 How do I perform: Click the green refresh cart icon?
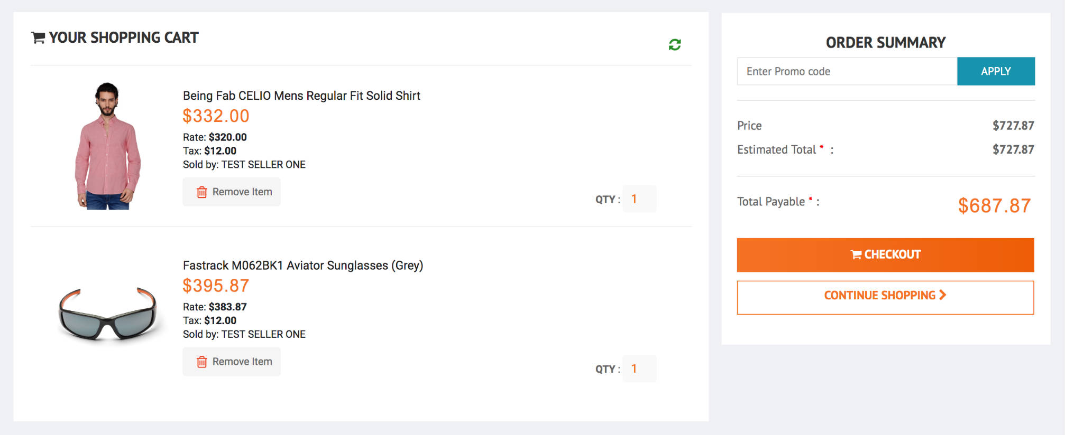coord(674,45)
